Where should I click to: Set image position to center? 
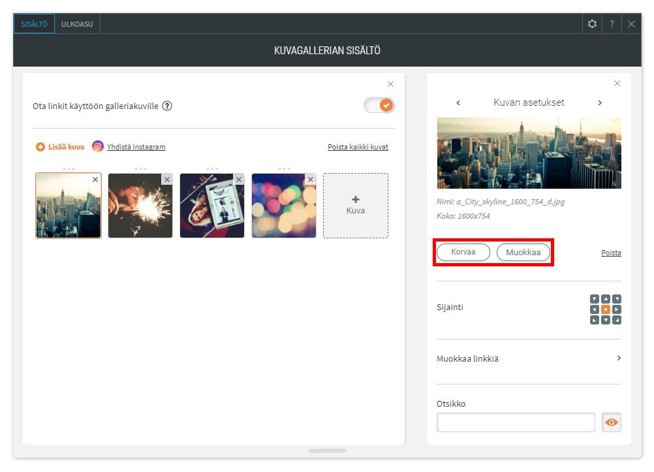606,309
